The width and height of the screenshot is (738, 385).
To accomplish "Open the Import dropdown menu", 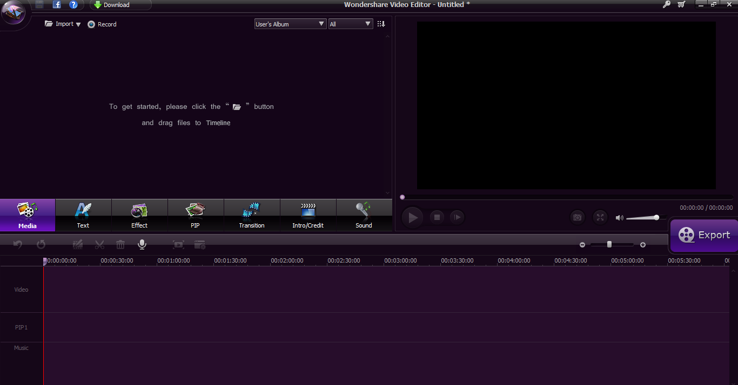I will point(63,24).
